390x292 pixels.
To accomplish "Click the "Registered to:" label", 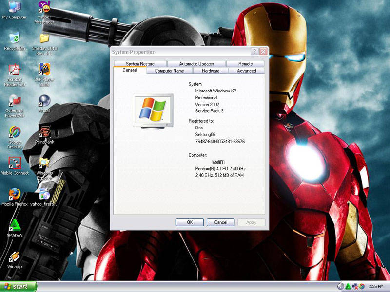I will (201, 121).
